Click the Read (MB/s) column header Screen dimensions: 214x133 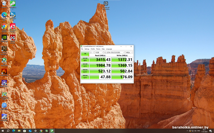[x=100, y=56]
